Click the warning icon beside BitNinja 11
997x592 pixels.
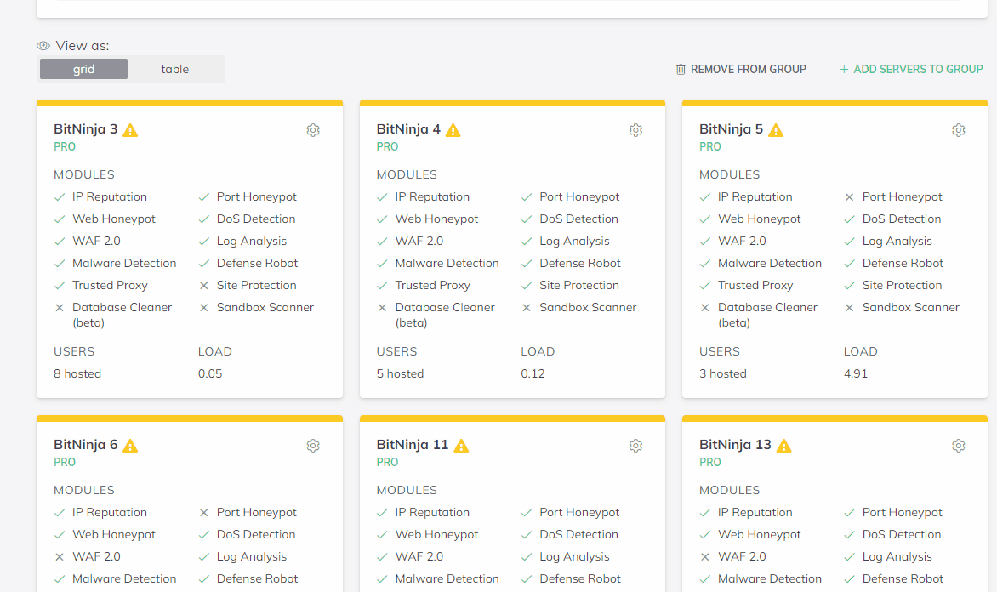461,446
